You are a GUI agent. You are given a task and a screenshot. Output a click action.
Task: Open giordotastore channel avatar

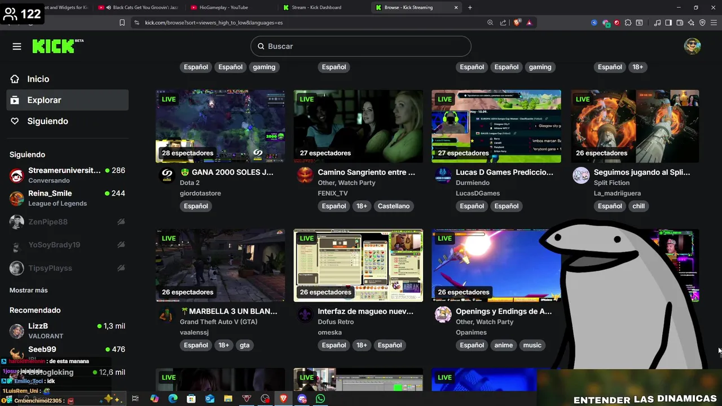[167, 175]
